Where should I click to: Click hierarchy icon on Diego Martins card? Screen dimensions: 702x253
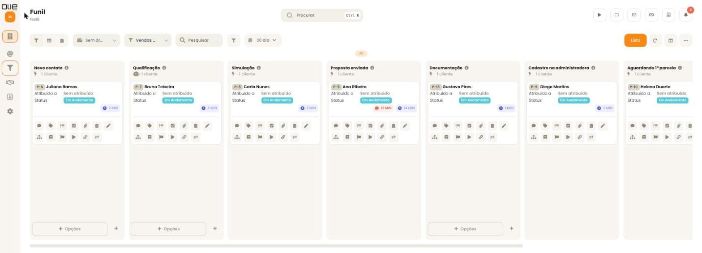coord(534,137)
